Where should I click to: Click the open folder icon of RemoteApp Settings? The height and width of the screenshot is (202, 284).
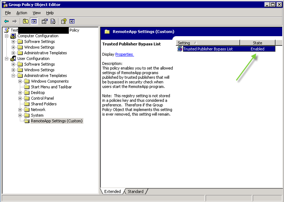27,121
